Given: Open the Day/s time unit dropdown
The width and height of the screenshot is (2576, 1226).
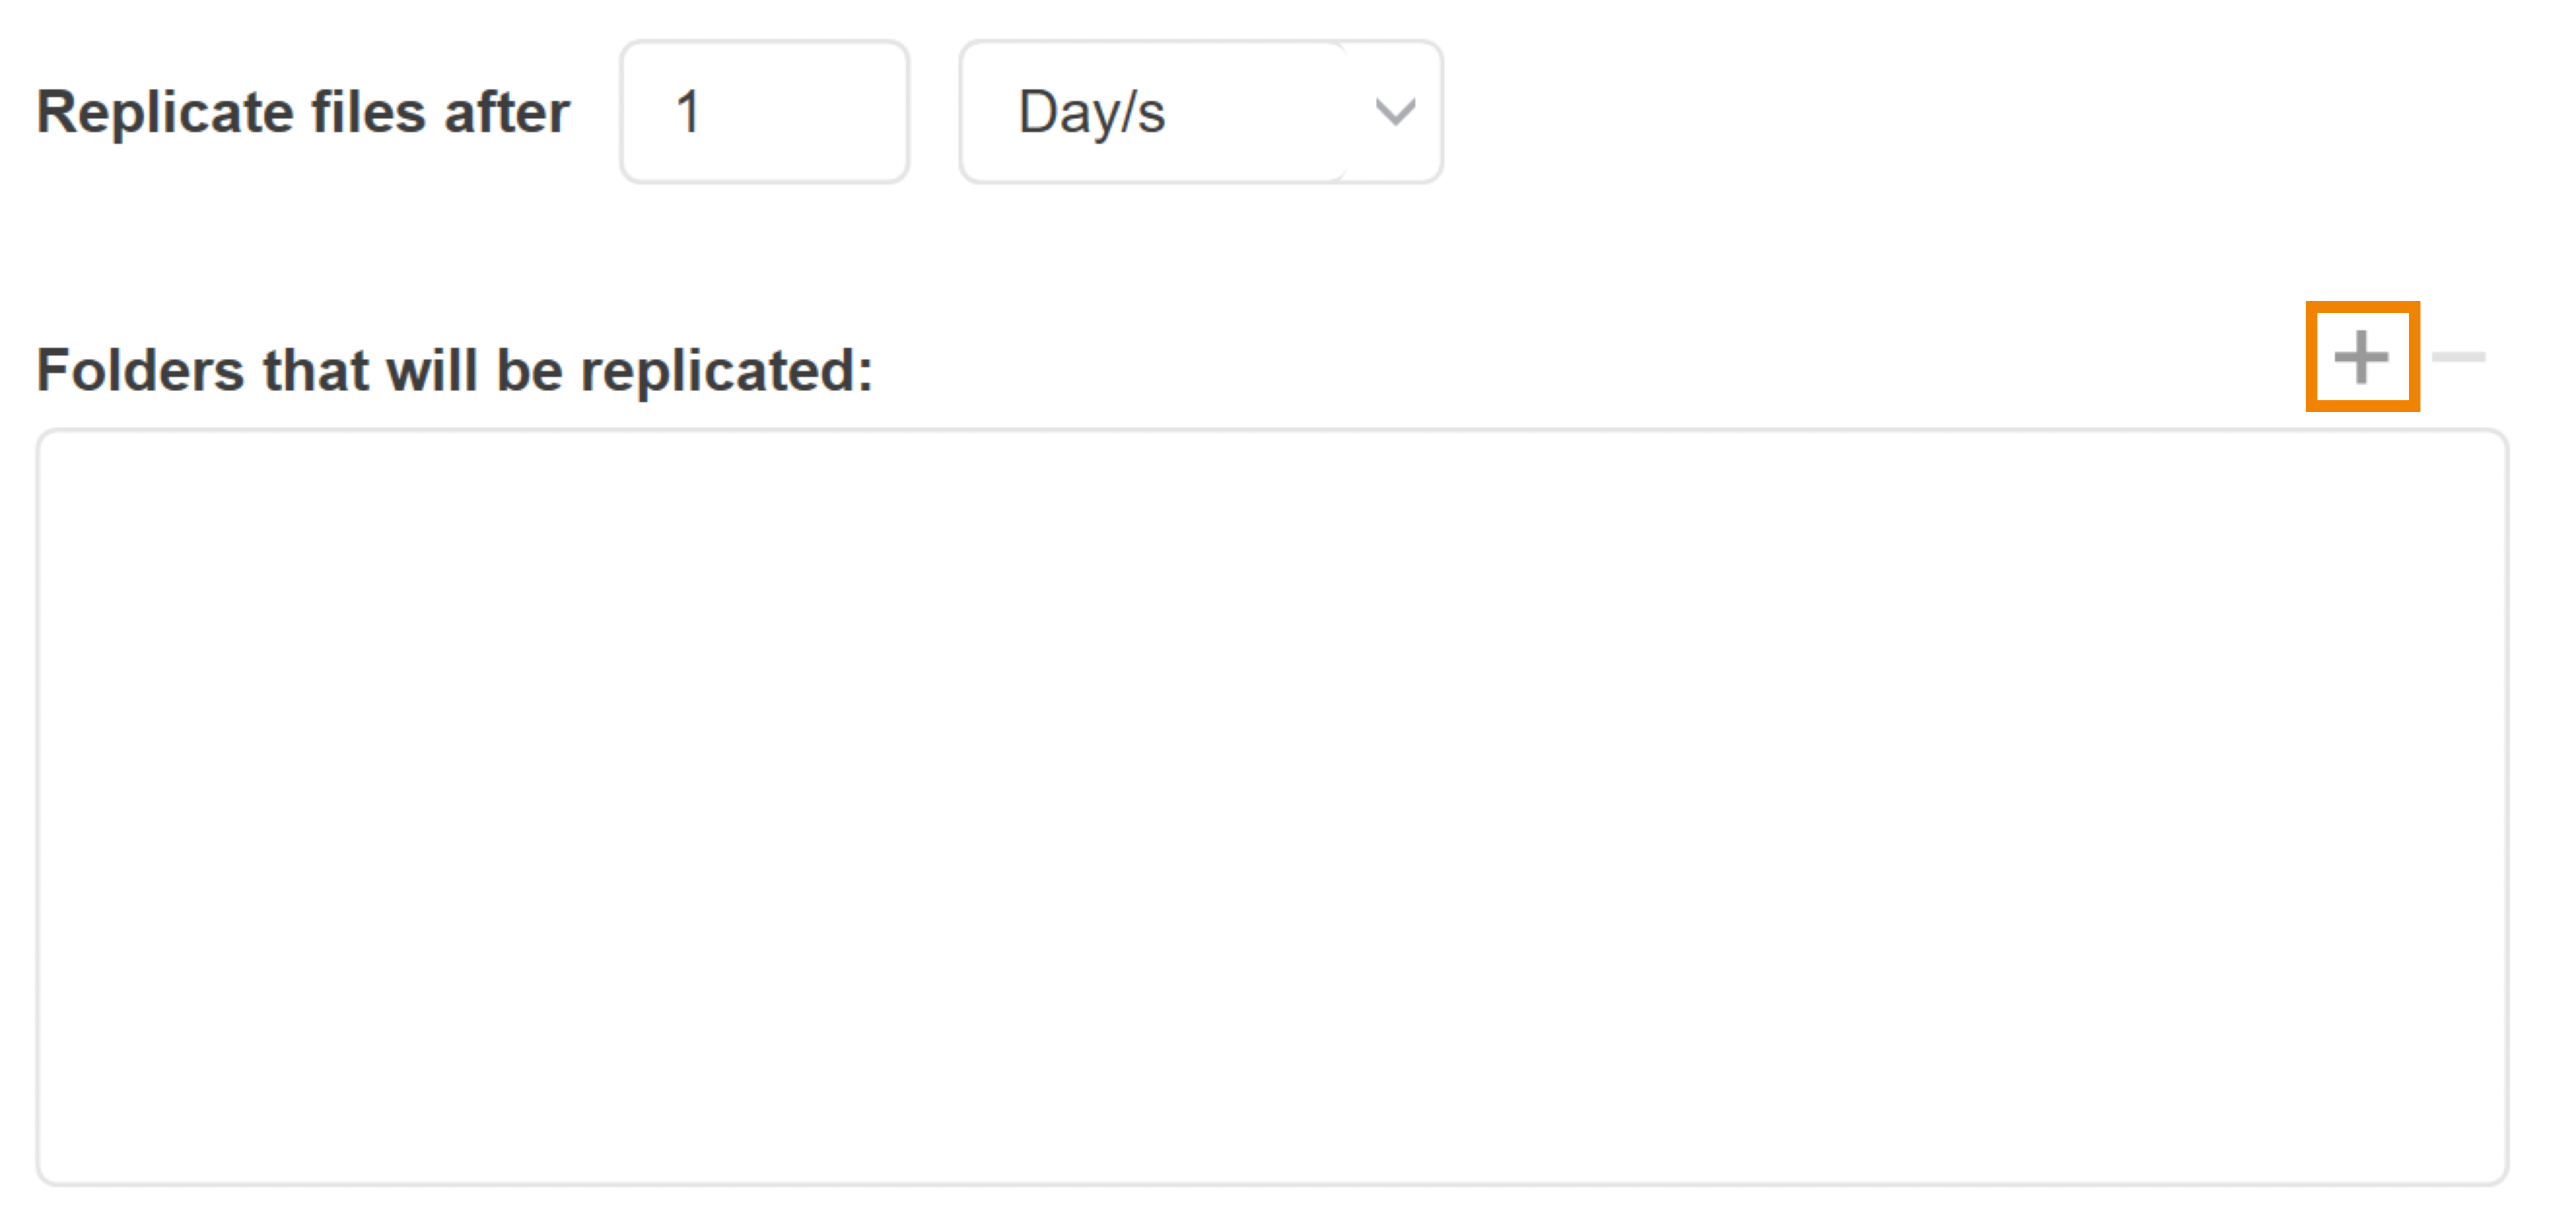Looking at the screenshot, I should click(x=1200, y=112).
